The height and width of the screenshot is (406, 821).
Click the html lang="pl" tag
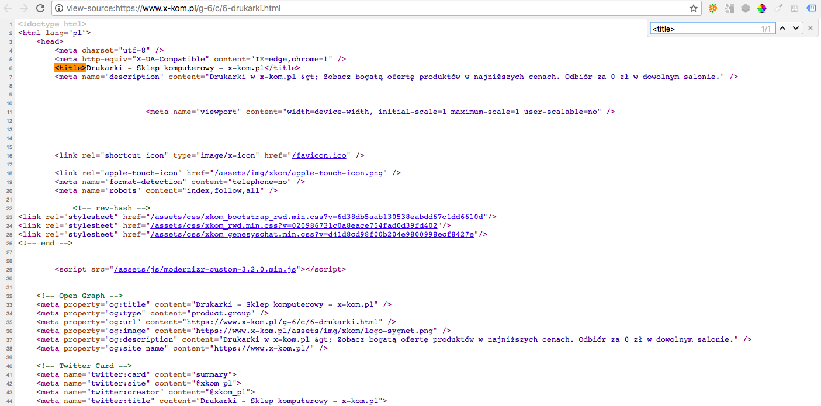(x=54, y=33)
